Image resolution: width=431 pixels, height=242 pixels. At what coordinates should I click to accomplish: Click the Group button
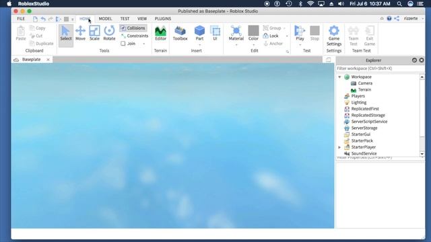coord(272,28)
